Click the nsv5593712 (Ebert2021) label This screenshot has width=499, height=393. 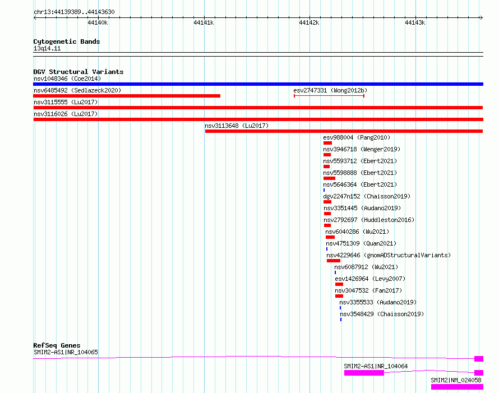360,161
